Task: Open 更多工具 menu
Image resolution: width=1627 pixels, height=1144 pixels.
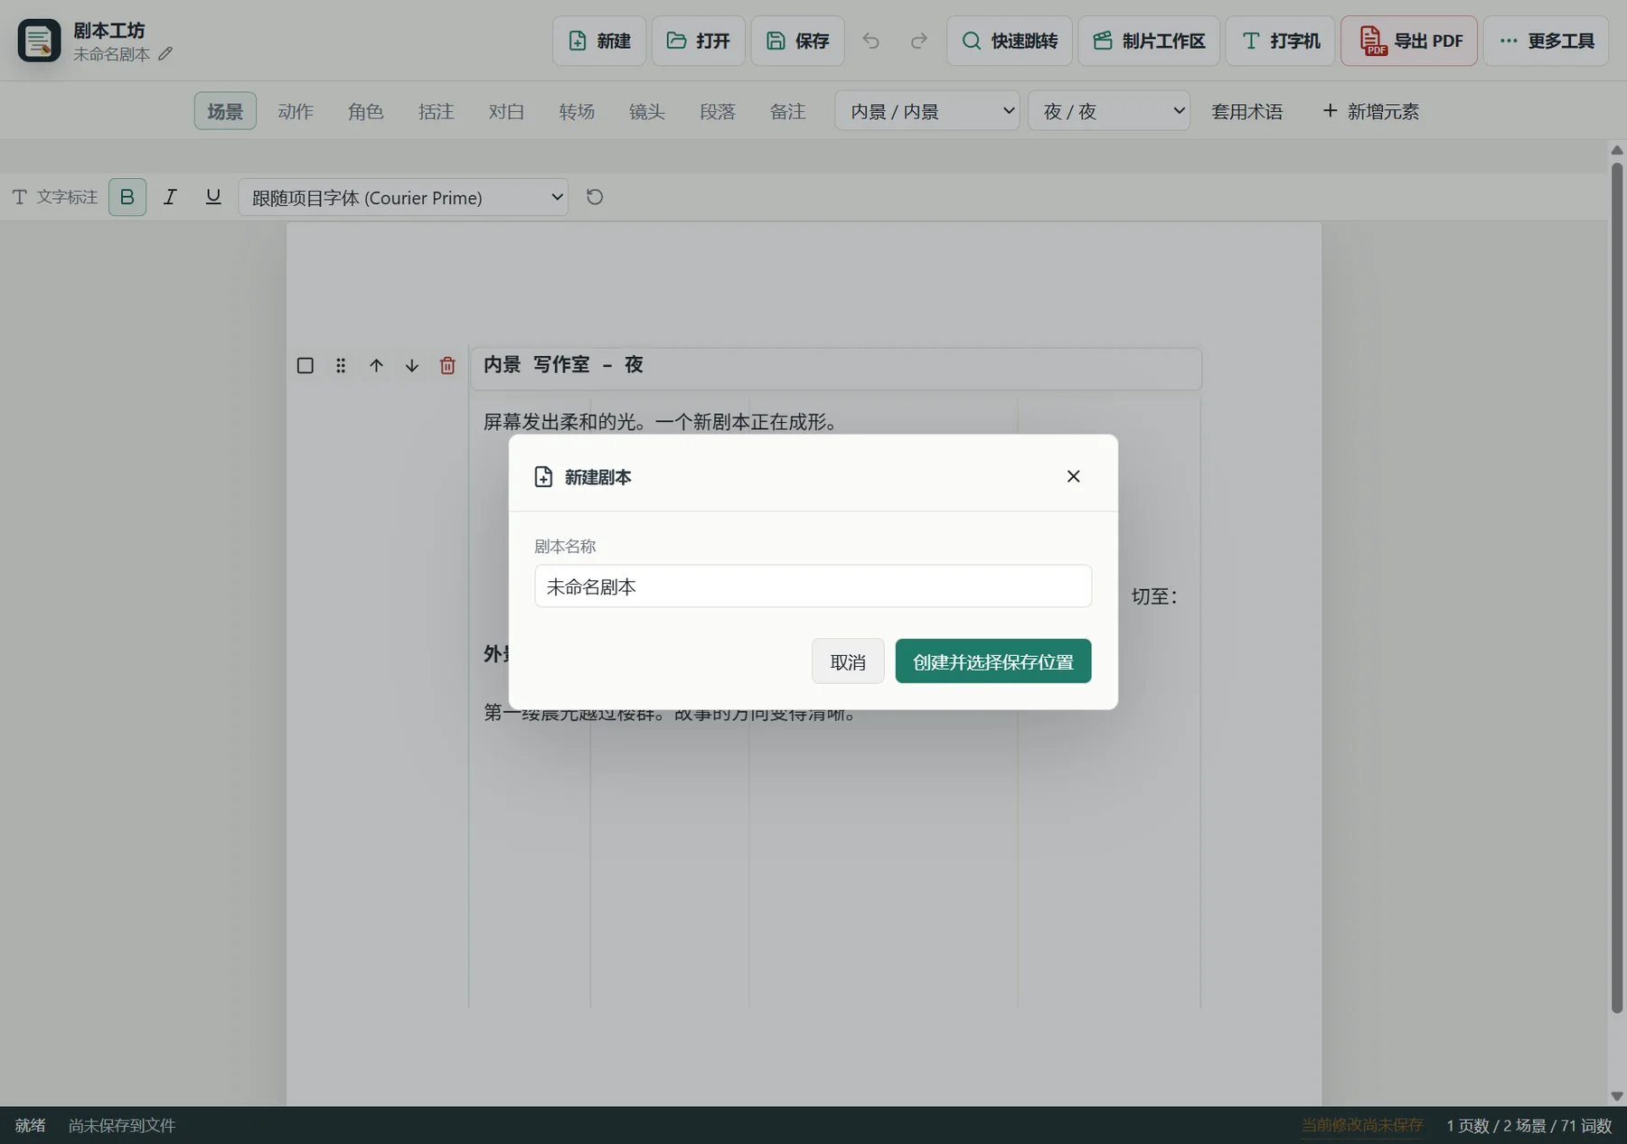Action: coord(1547,41)
